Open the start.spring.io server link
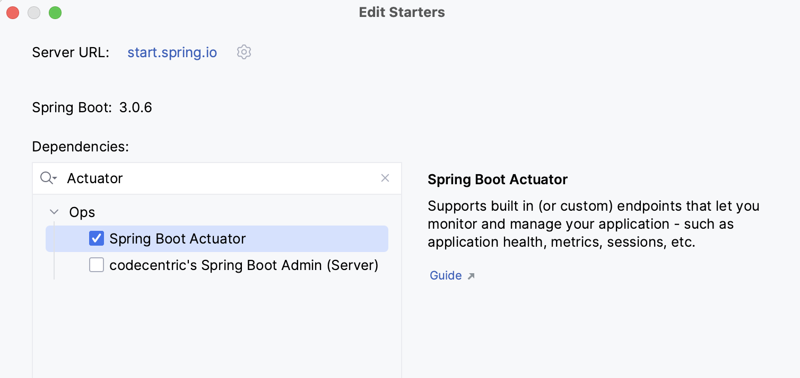Screen dimensions: 800x378 click(x=172, y=52)
